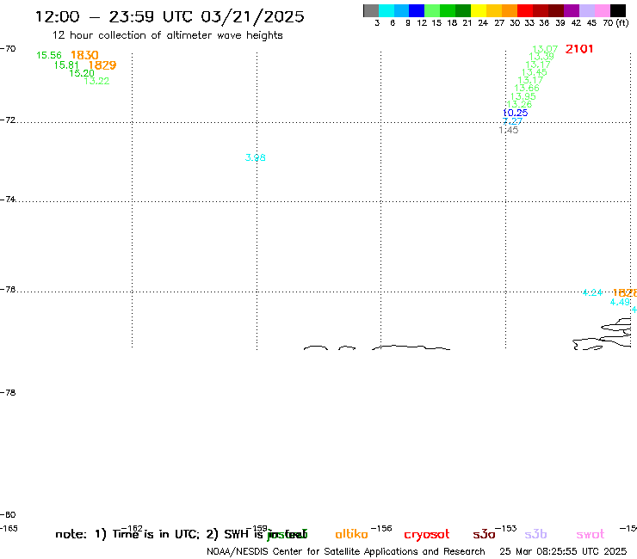The width and height of the screenshot is (637, 559).
Task: Click the cyan swatch in the color scale
Action: point(387,10)
